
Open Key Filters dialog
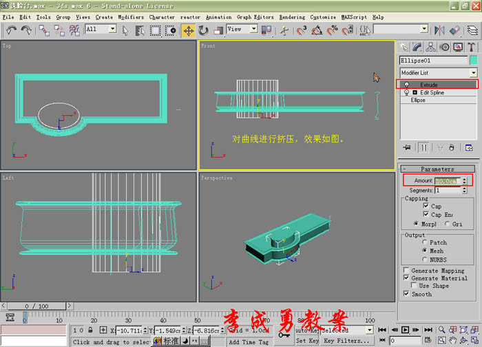pyautogui.click(x=346, y=341)
